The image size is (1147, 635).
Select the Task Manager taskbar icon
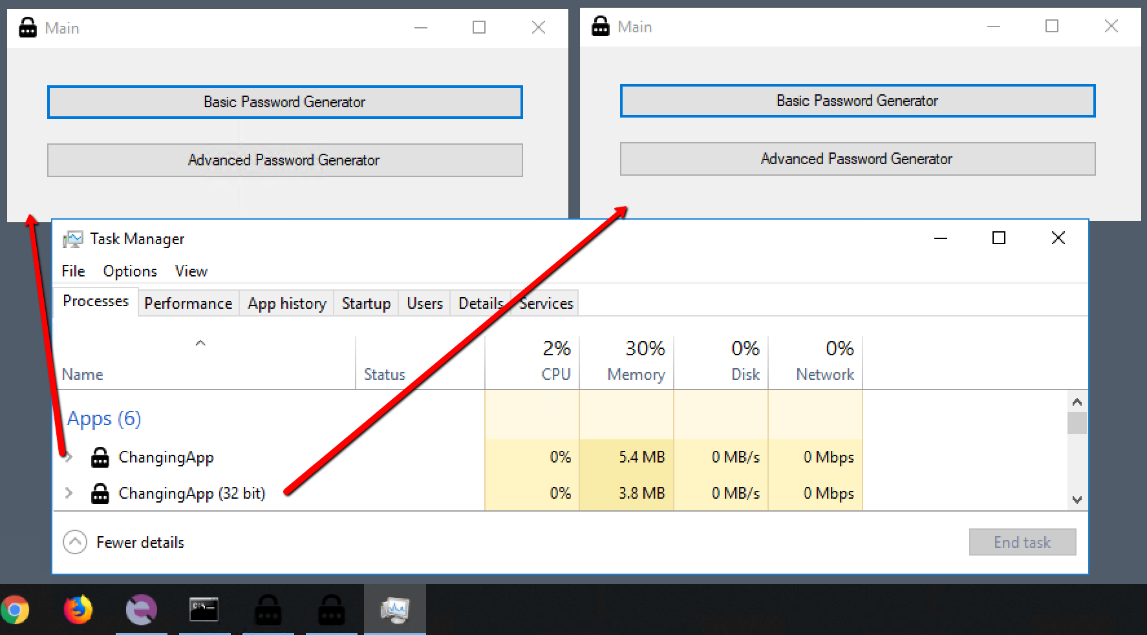[395, 609]
